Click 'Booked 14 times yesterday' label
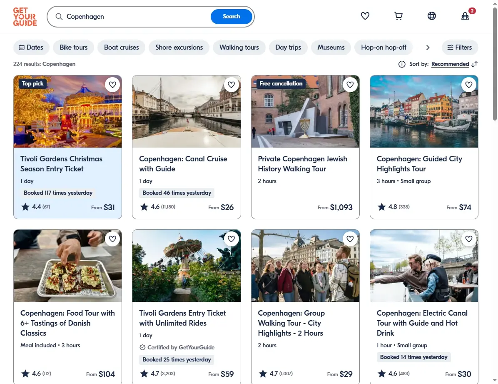 tap(413, 357)
